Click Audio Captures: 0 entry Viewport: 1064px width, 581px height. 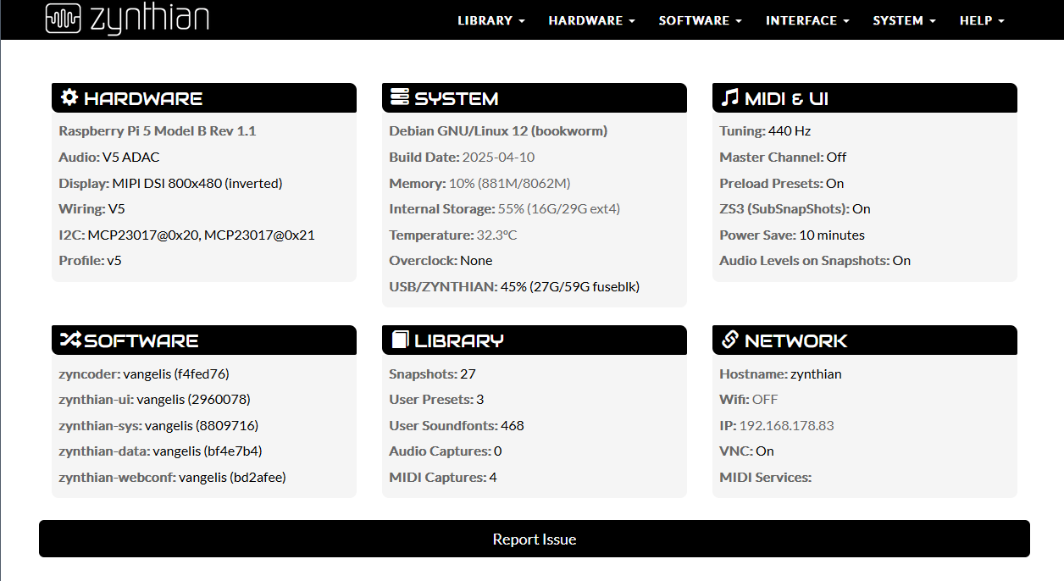[446, 451]
